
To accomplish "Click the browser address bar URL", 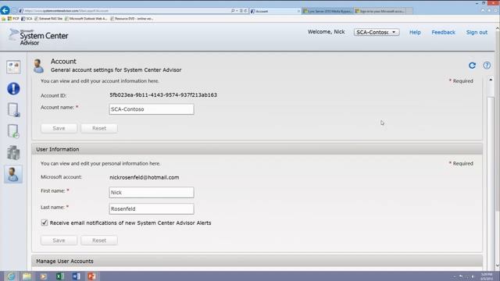I will click(x=66, y=11).
